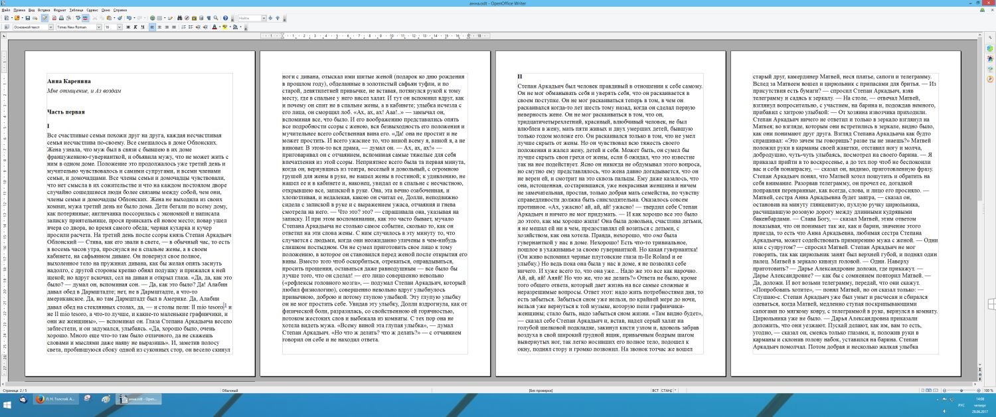The width and height of the screenshot is (996, 417).
Task: Open the Вставка menu
Action: tap(44, 10)
